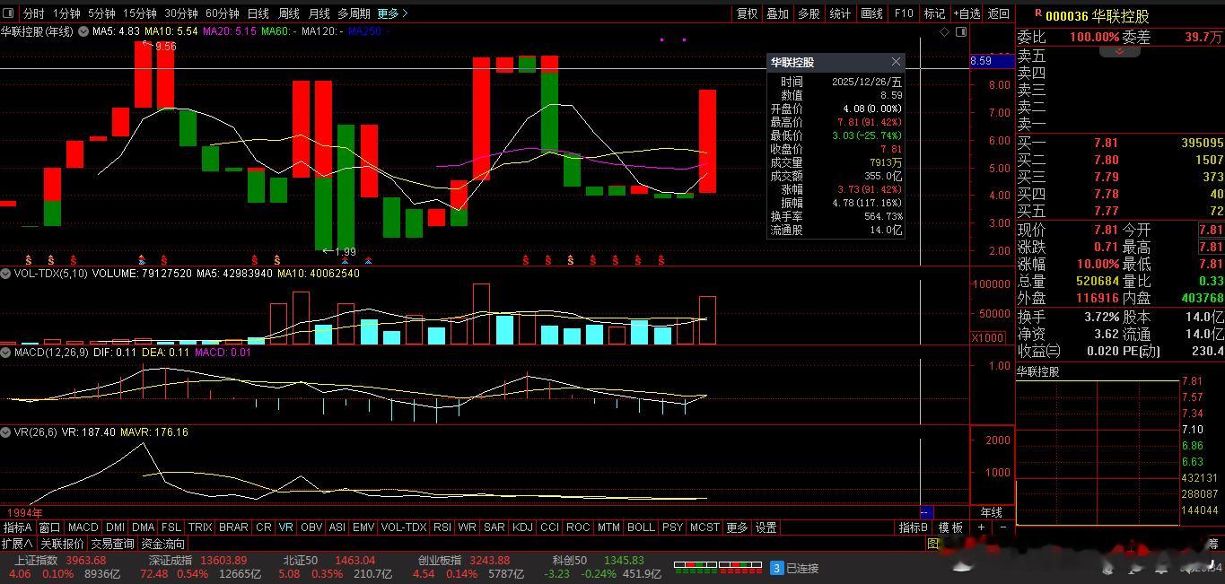1225x584 pixels.
Task: Click the 窗口 indicator window button
Action: point(50,527)
